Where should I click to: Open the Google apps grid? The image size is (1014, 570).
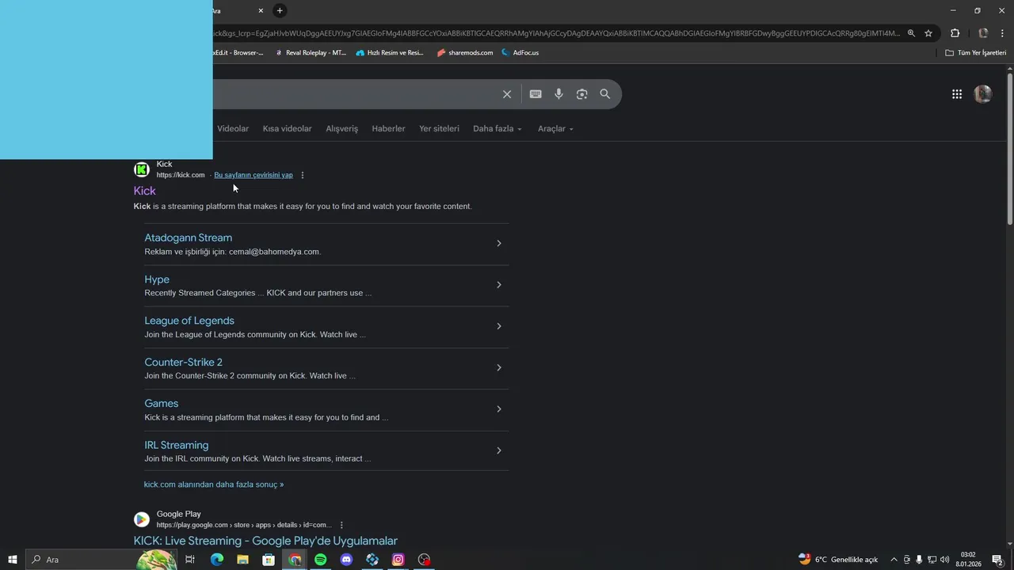point(957,94)
